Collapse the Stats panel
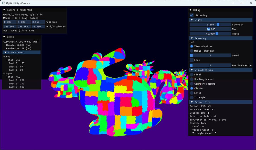The image size is (256, 150). [x=4, y=37]
